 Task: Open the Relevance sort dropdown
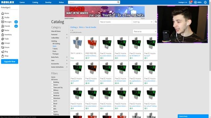pos(145,31)
